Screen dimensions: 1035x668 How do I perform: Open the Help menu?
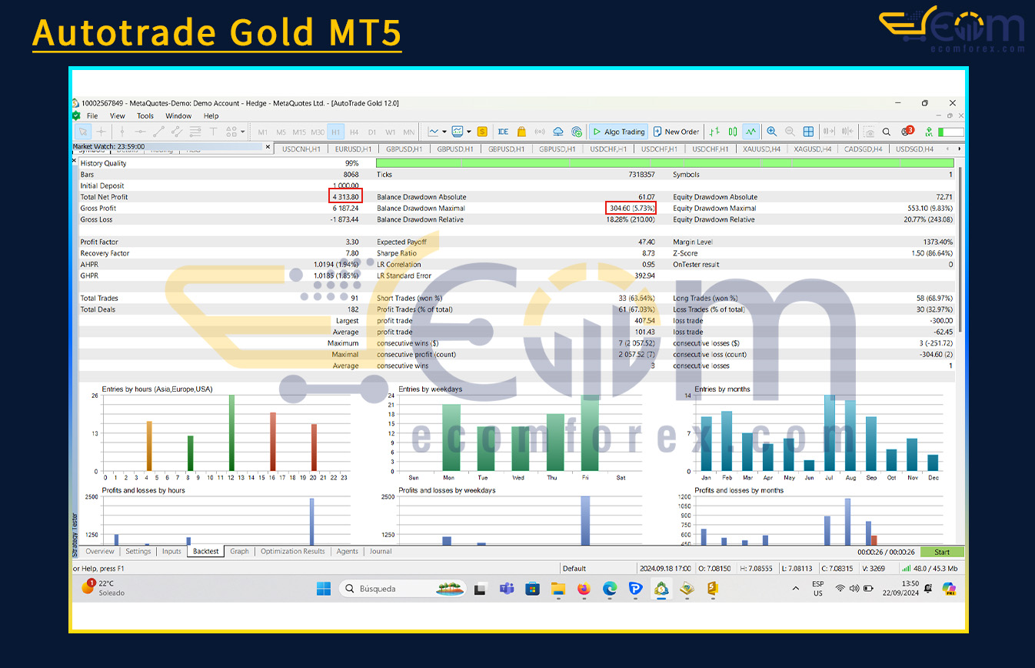(x=211, y=116)
